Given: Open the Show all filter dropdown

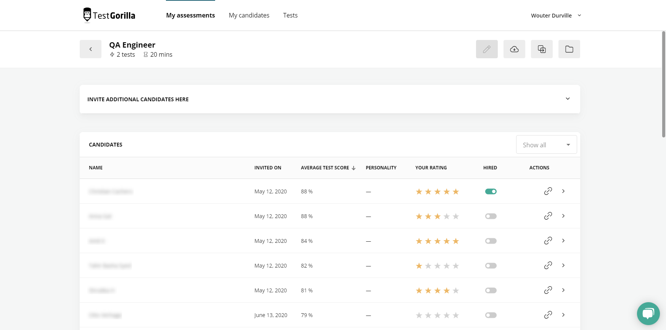Looking at the screenshot, I should tap(546, 145).
